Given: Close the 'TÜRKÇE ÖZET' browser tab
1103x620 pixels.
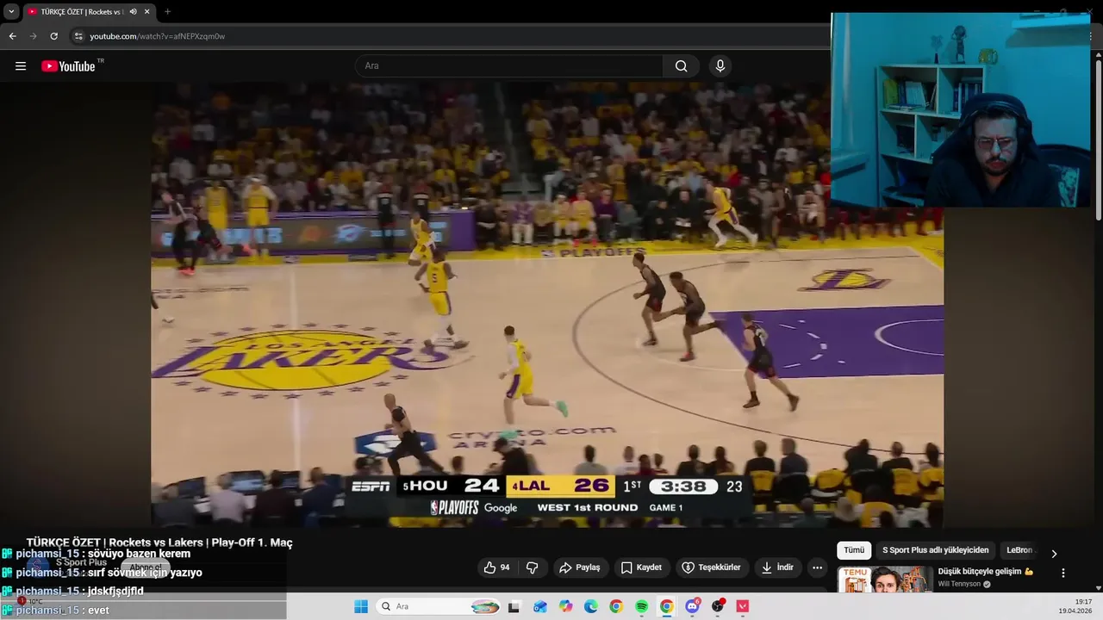Looking at the screenshot, I should click(147, 11).
